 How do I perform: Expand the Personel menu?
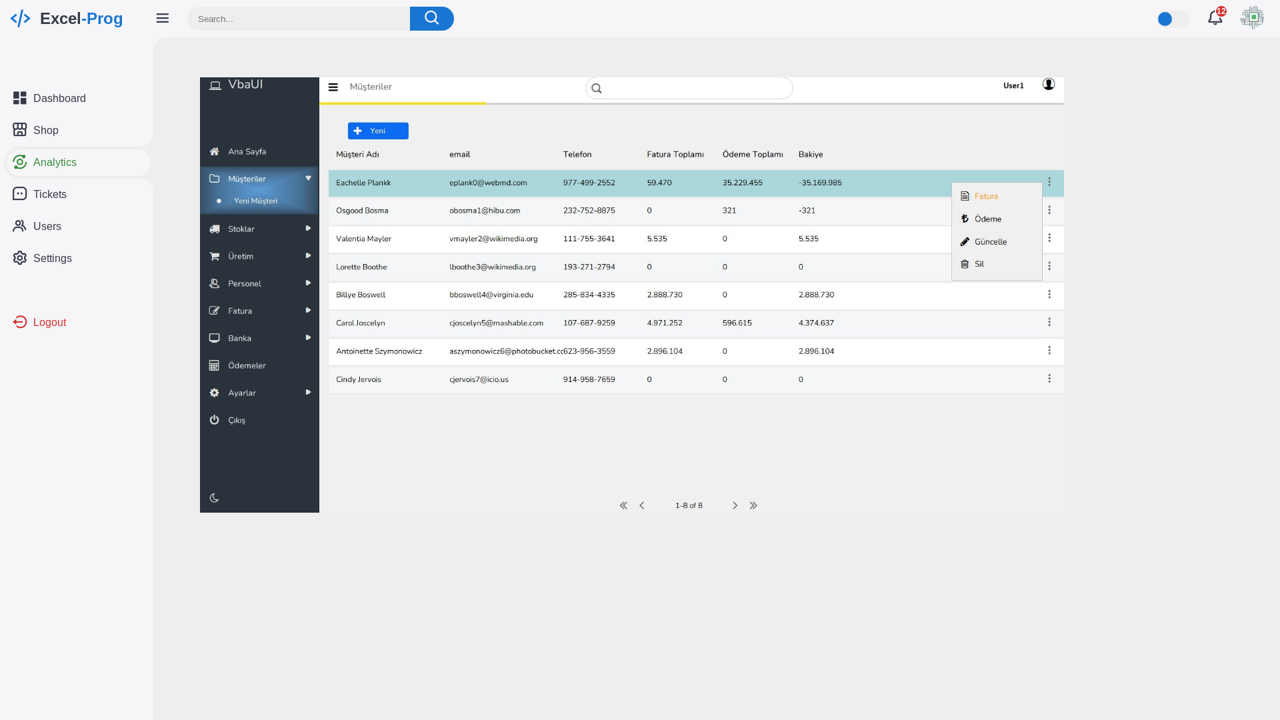[x=308, y=283]
